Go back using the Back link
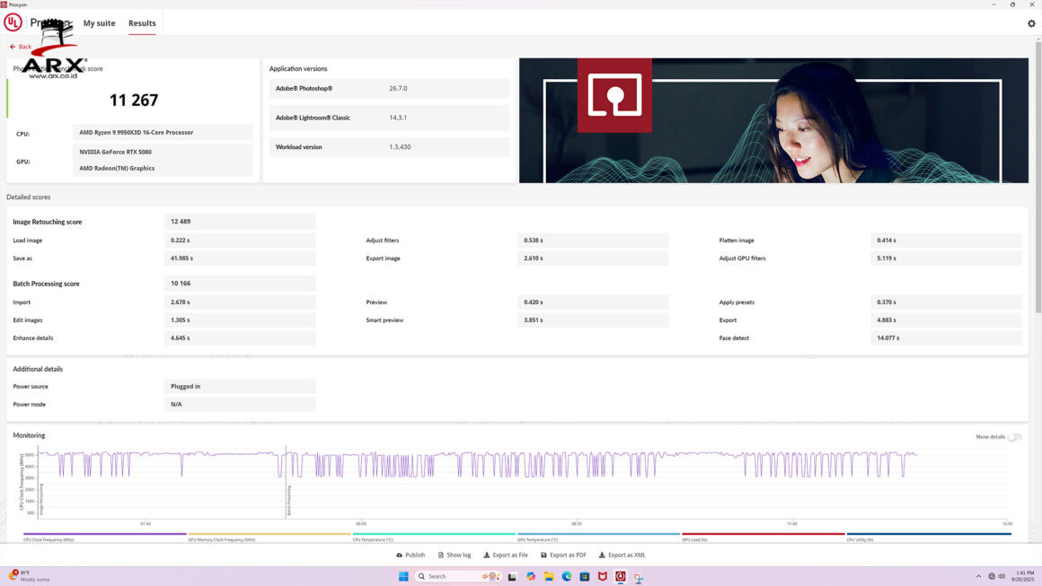 point(21,47)
